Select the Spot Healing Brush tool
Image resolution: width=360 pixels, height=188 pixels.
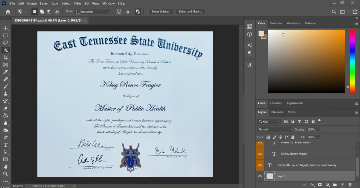pyautogui.click(x=5, y=79)
